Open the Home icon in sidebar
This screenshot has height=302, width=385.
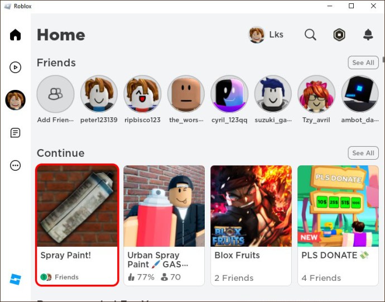pyautogui.click(x=15, y=35)
